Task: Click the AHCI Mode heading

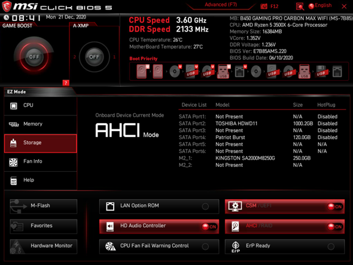Action: point(127,130)
